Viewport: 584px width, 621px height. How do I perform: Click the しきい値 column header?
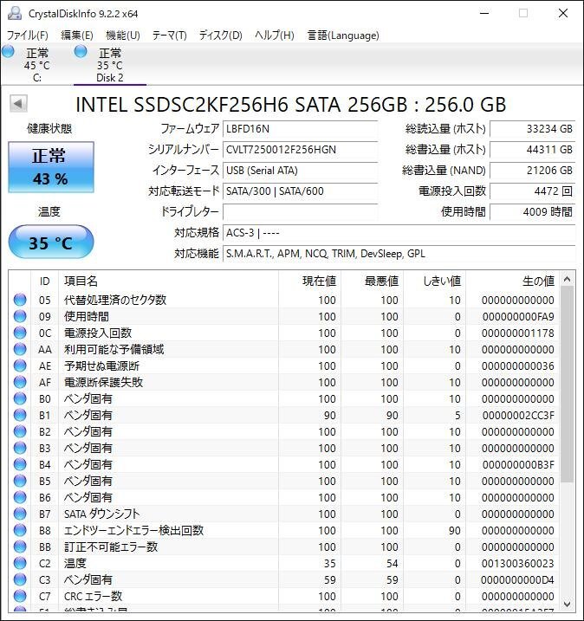434,281
